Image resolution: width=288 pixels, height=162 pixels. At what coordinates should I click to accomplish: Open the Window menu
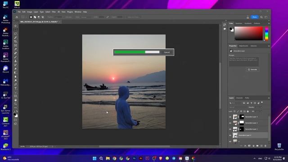pos(78,12)
